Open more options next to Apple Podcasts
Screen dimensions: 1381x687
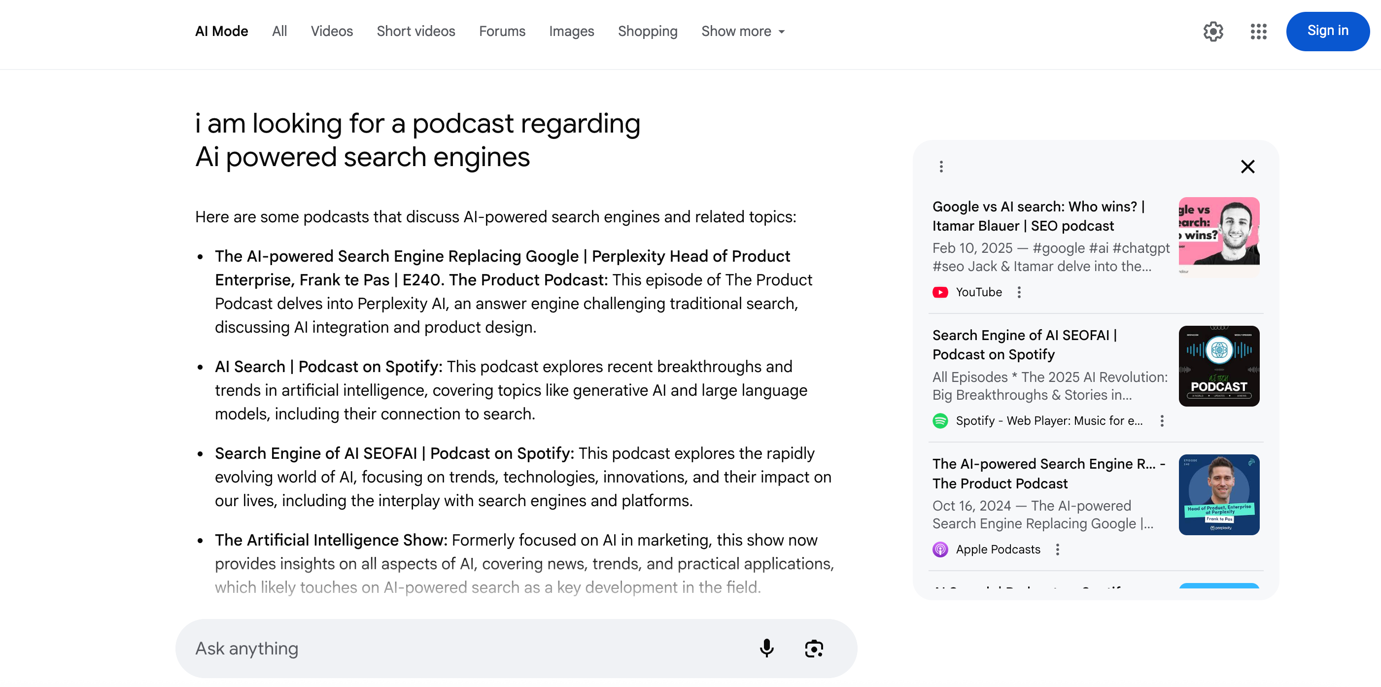(x=1057, y=550)
